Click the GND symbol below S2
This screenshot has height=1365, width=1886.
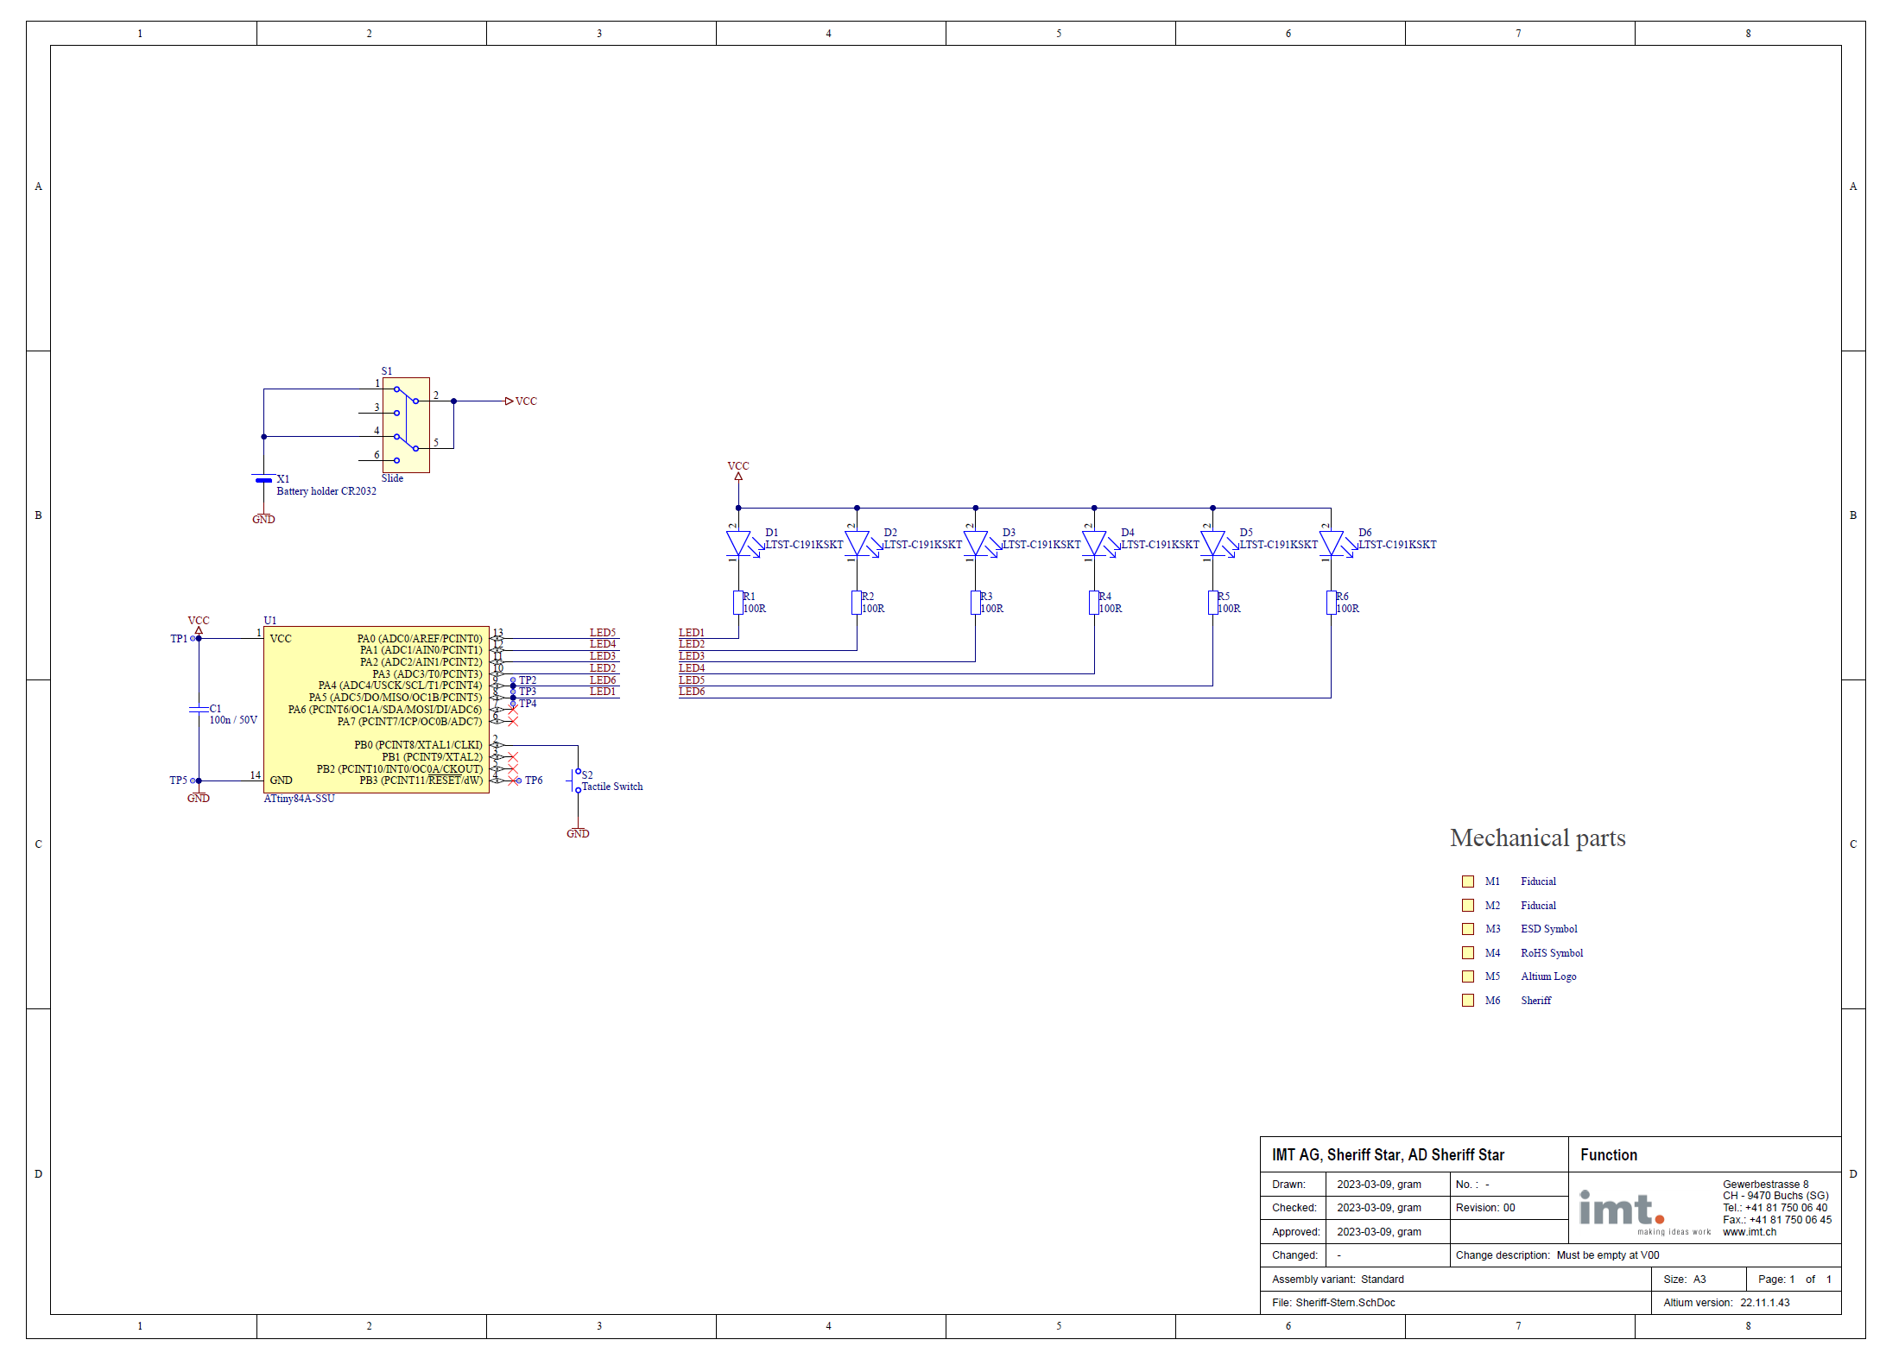click(x=578, y=833)
